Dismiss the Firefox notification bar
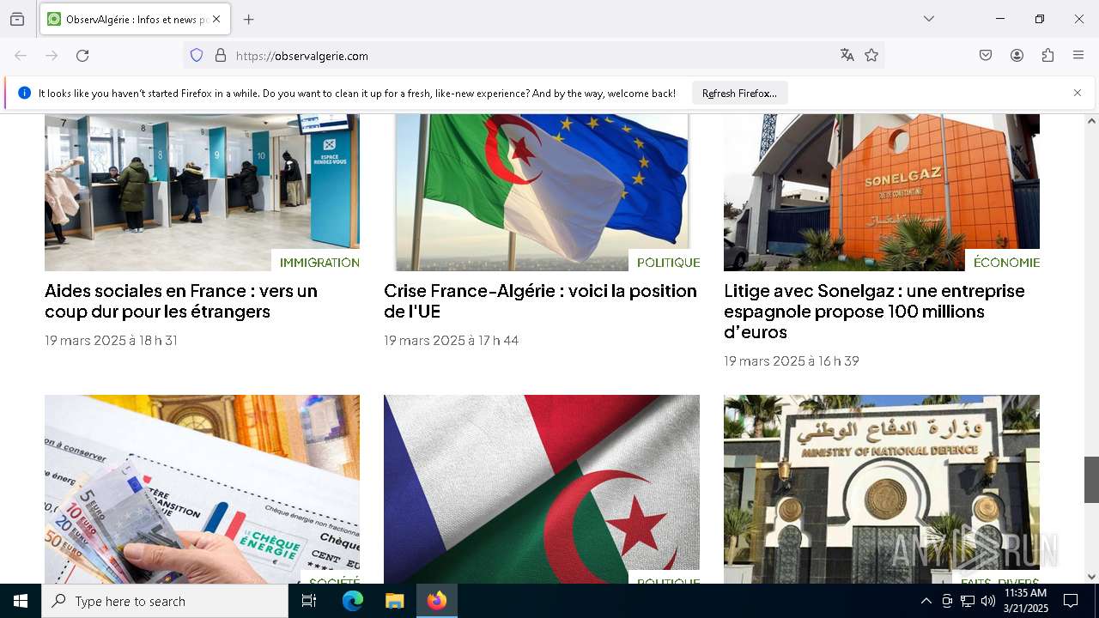This screenshot has width=1099, height=618. point(1078,93)
